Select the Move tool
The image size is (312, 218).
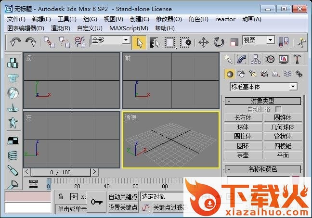(203, 42)
